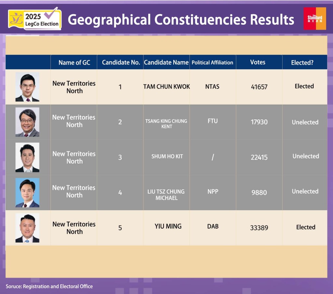The width and height of the screenshot is (333, 294).
Task: Click the name YIU MING
Action: pyautogui.click(x=168, y=226)
